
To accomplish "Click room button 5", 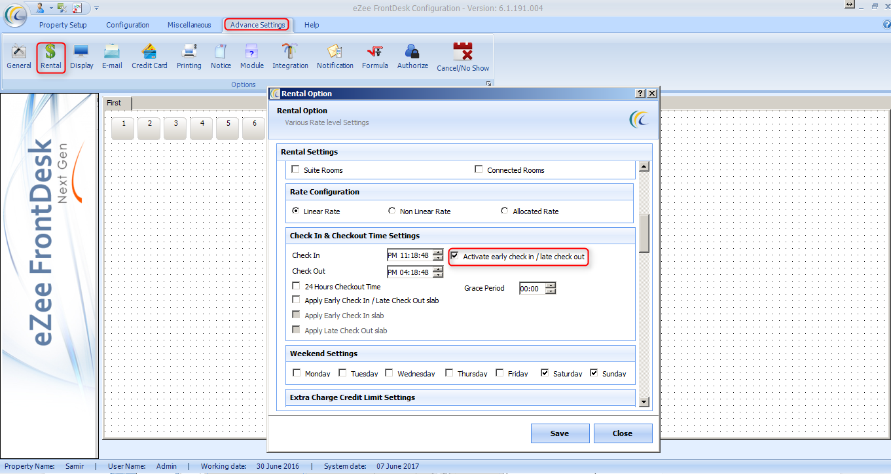I will click(x=228, y=128).
